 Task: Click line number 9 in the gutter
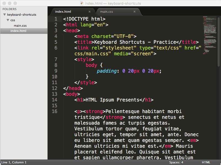pyautogui.click(x=55, y=71)
